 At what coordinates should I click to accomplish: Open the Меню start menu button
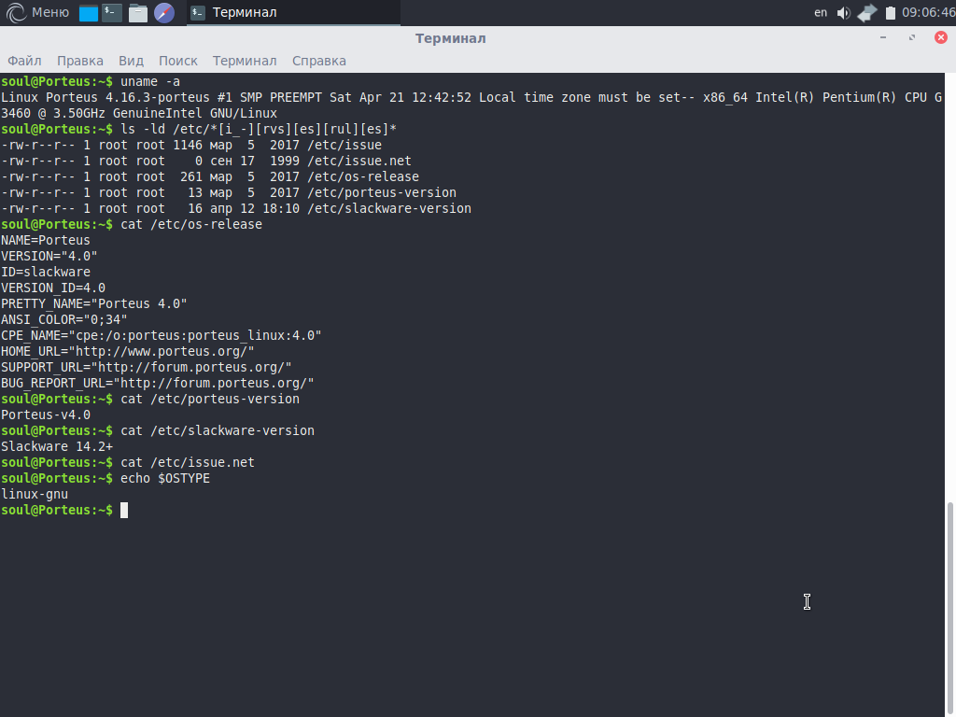point(37,12)
